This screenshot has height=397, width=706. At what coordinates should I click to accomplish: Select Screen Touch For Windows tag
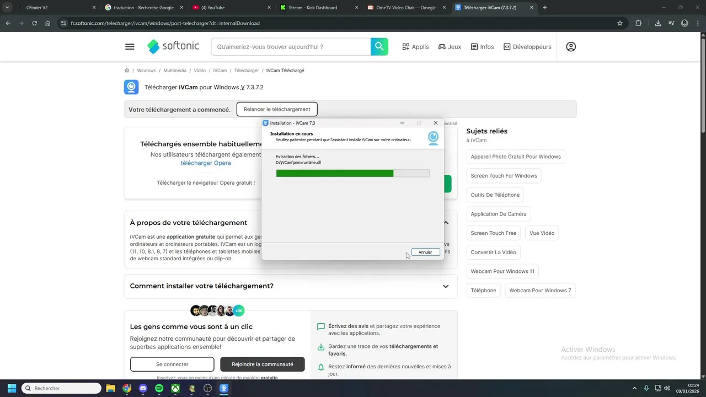504,176
